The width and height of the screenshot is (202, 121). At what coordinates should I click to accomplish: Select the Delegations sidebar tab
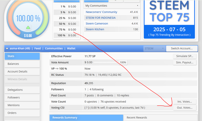tap(22, 90)
